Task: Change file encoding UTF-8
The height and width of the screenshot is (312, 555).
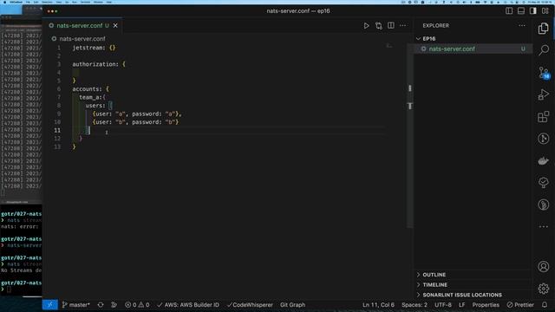Action: (x=443, y=304)
